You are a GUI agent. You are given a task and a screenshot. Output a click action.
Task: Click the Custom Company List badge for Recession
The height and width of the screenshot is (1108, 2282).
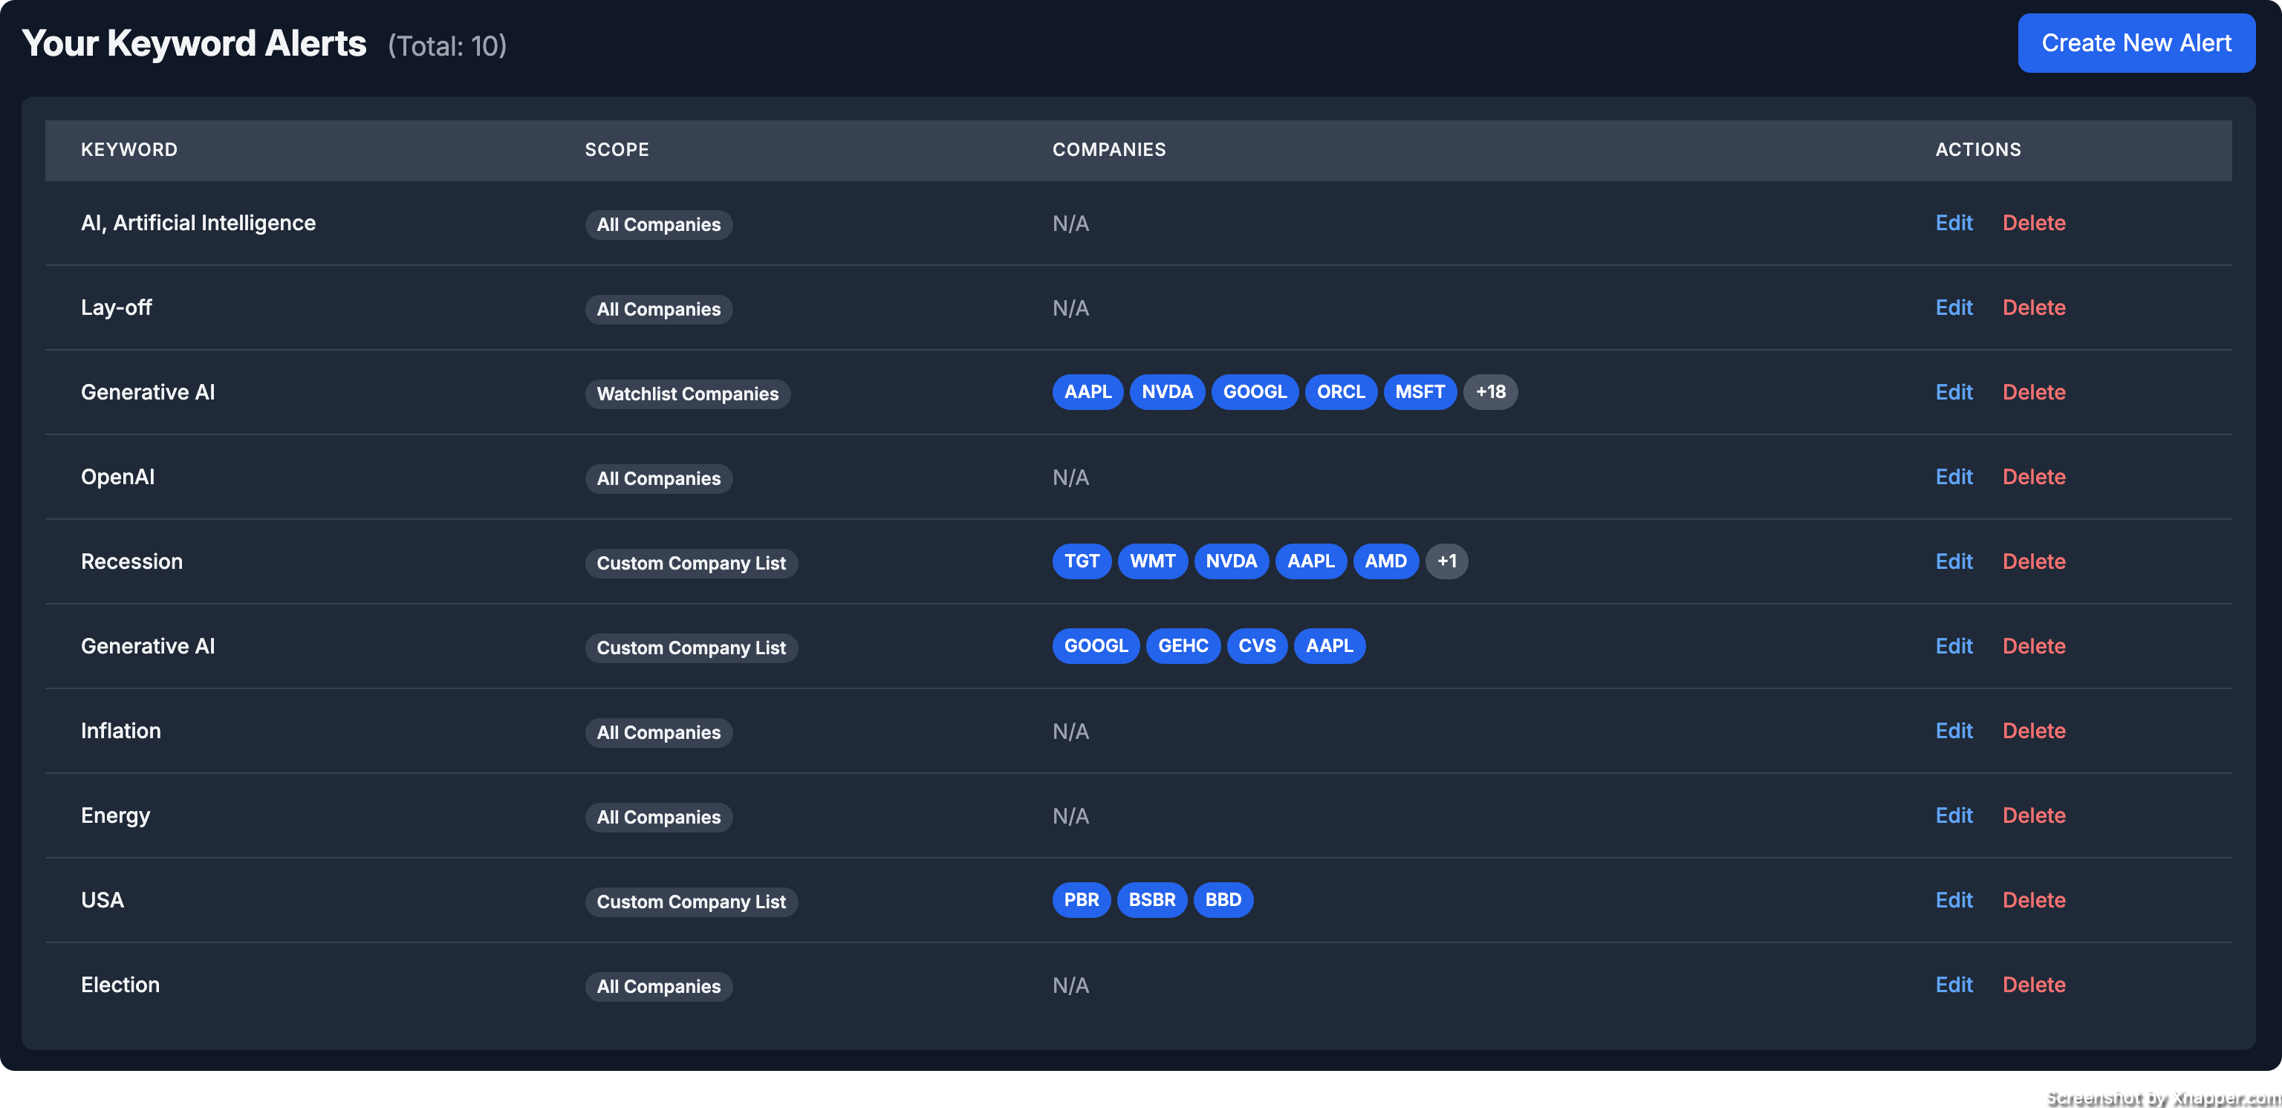pyautogui.click(x=691, y=562)
